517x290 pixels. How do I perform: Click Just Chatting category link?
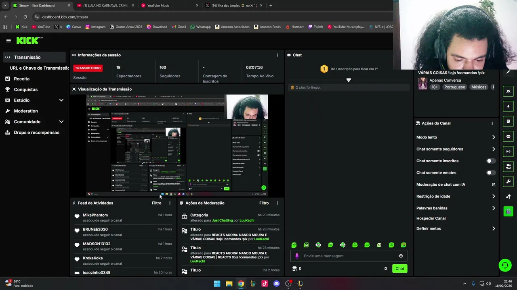point(222,220)
